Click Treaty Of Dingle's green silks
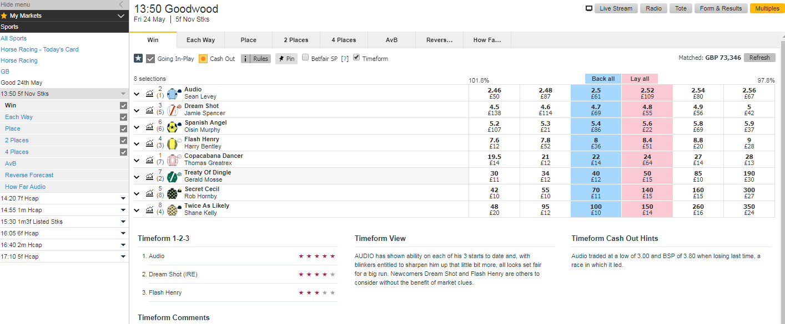 [174, 177]
